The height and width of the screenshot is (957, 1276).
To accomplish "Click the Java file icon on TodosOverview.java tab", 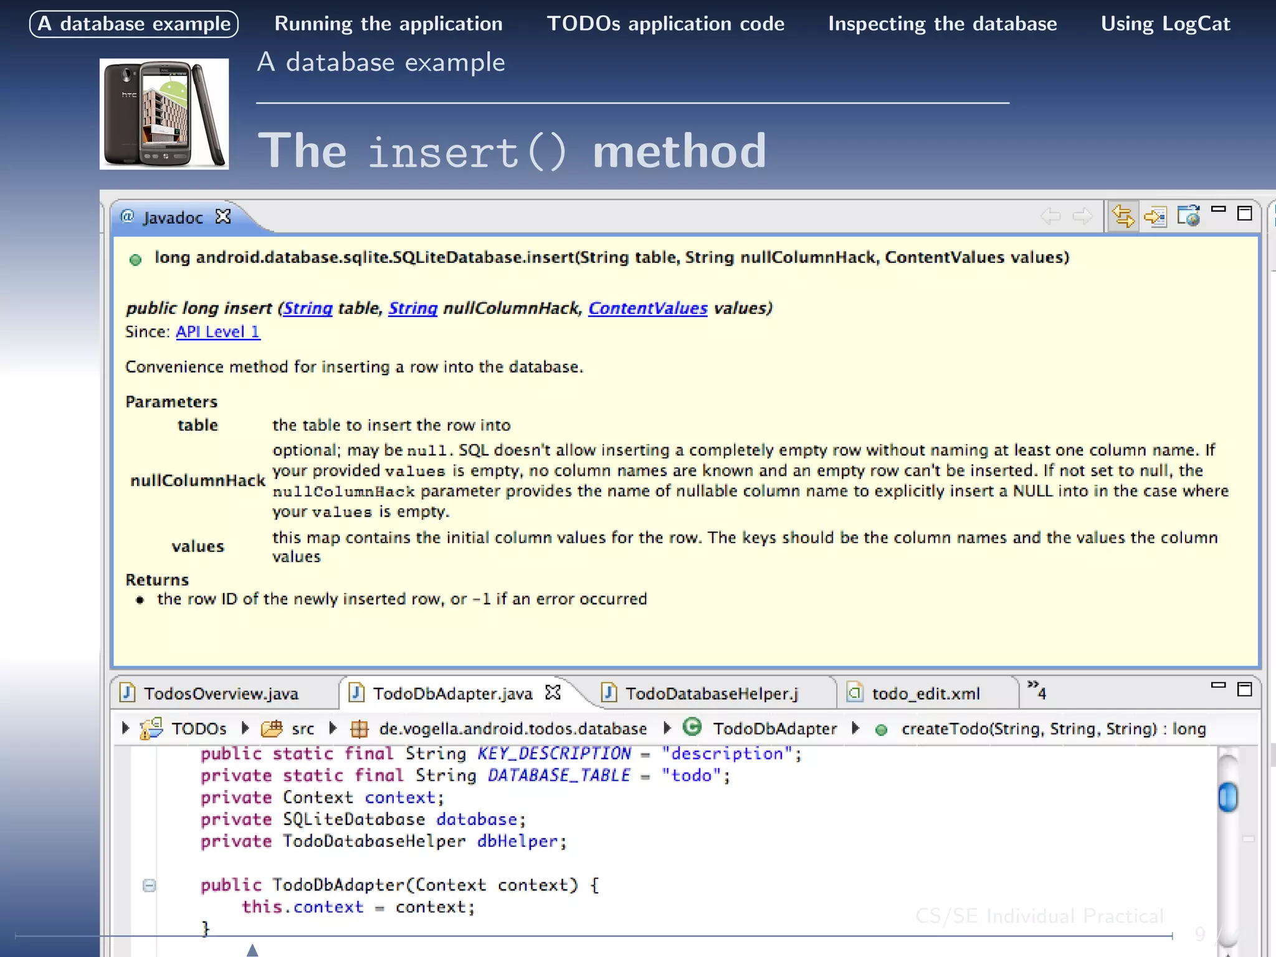I will [128, 692].
